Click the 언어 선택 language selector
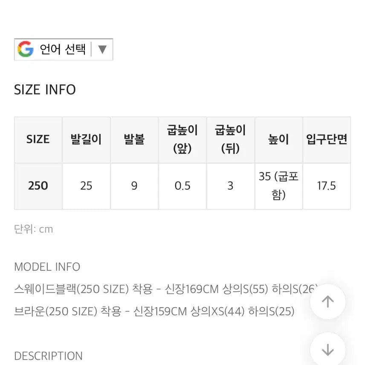Viewport: 365px width, 365px height. click(63, 49)
